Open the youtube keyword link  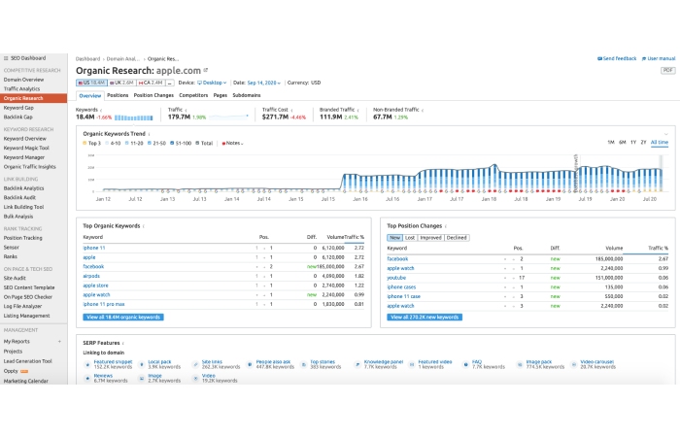pyautogui.click(x=396, y=278)
